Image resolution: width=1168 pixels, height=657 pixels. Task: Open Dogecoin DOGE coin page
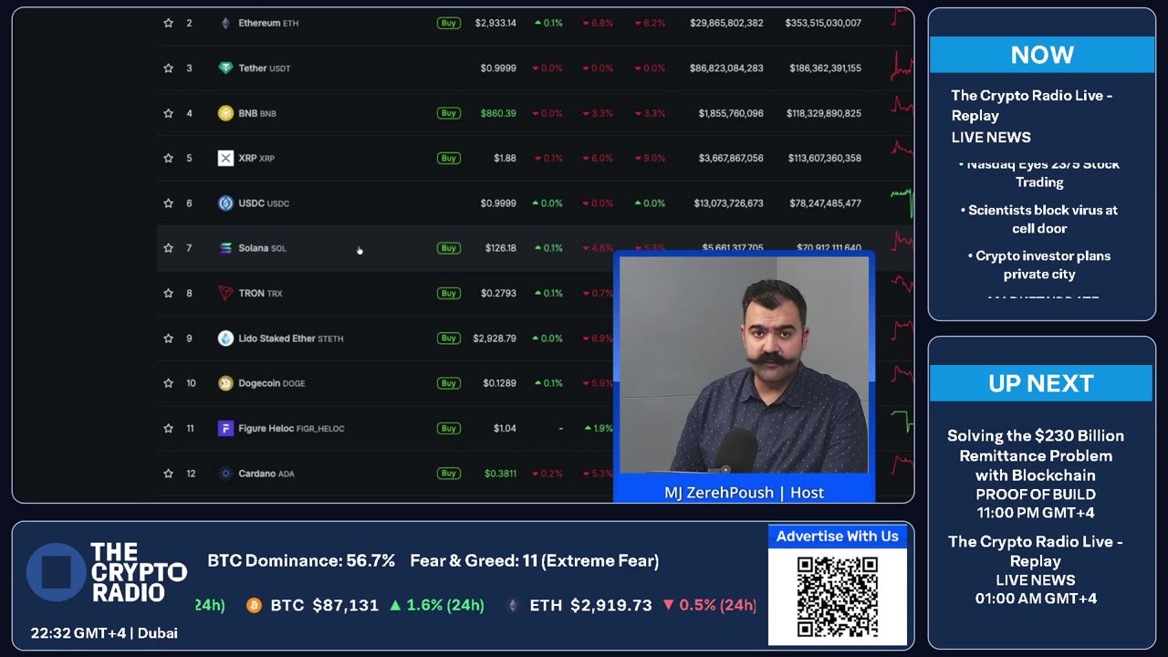coord(272,383)
